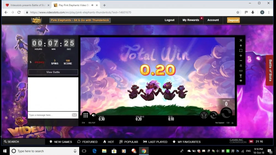Reload the page with the refresh icon
The width and height of the screenshot is (276, 155).
tap(19, 12)
